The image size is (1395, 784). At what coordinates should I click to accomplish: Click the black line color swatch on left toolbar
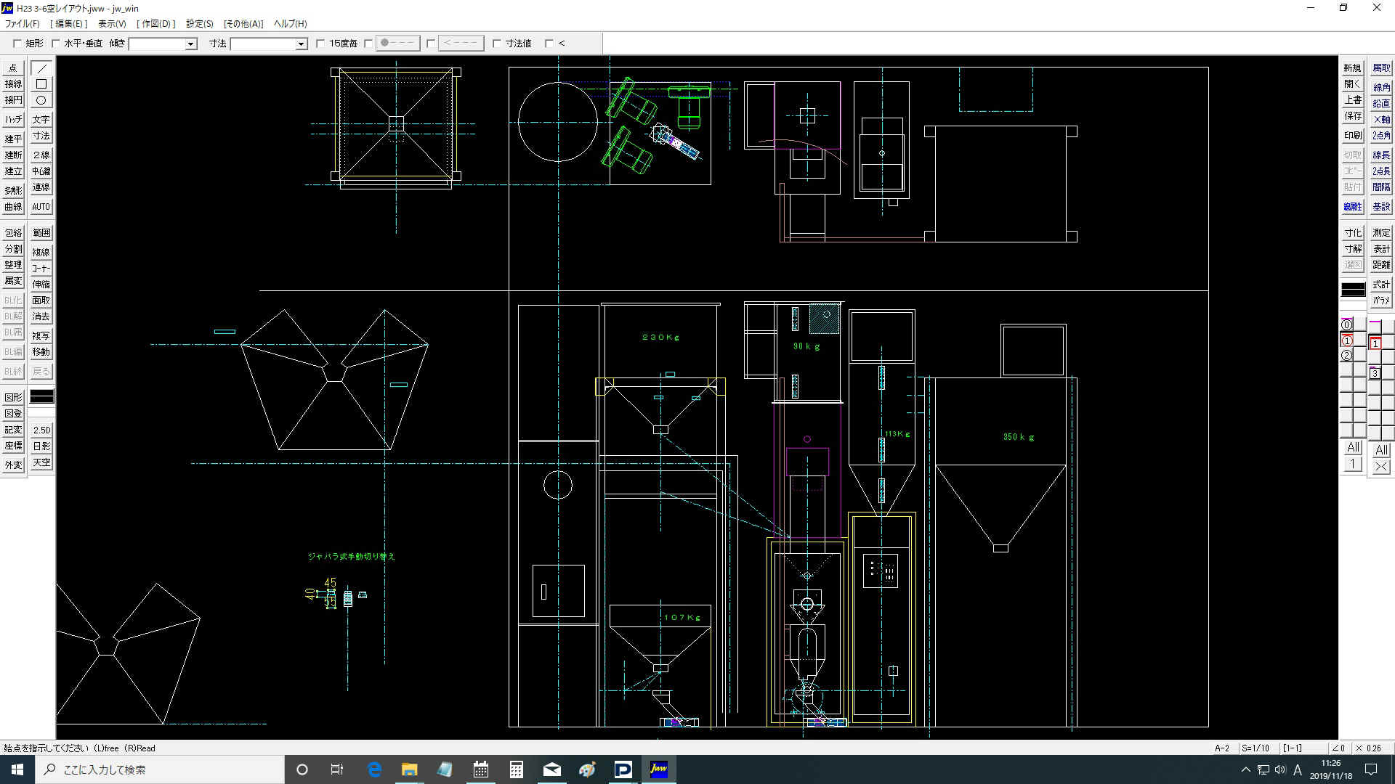41,396
